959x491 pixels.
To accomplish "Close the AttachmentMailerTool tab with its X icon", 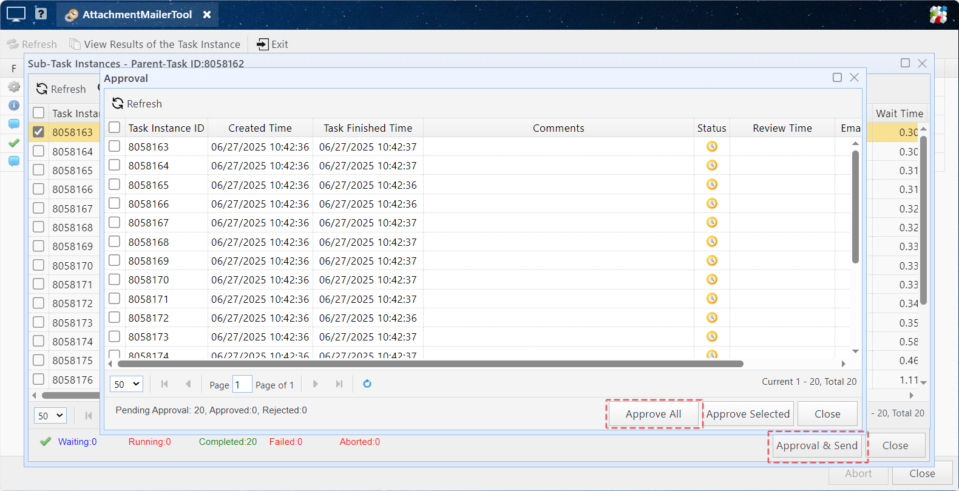I will pyautogui.click(x=207, y=15).
